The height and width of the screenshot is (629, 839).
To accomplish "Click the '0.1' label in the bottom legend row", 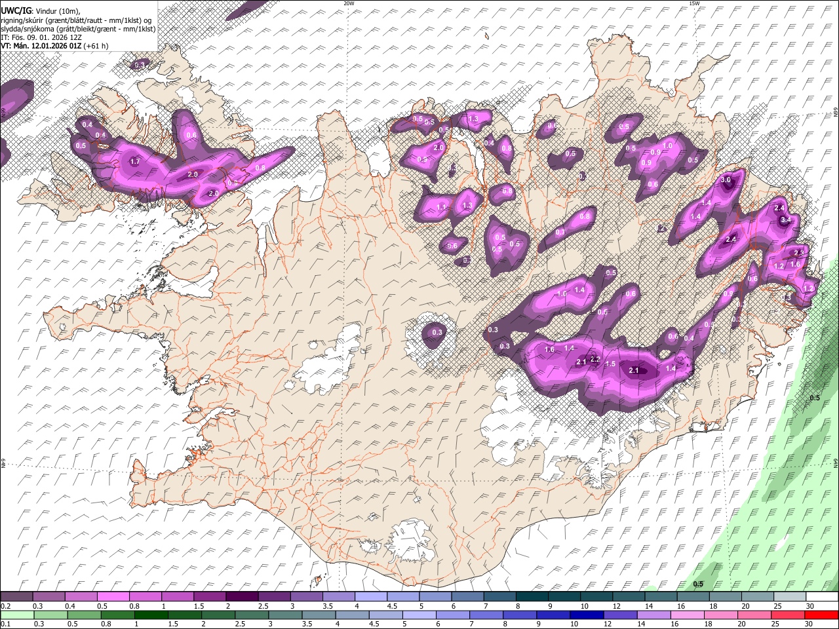I will 5,624.
